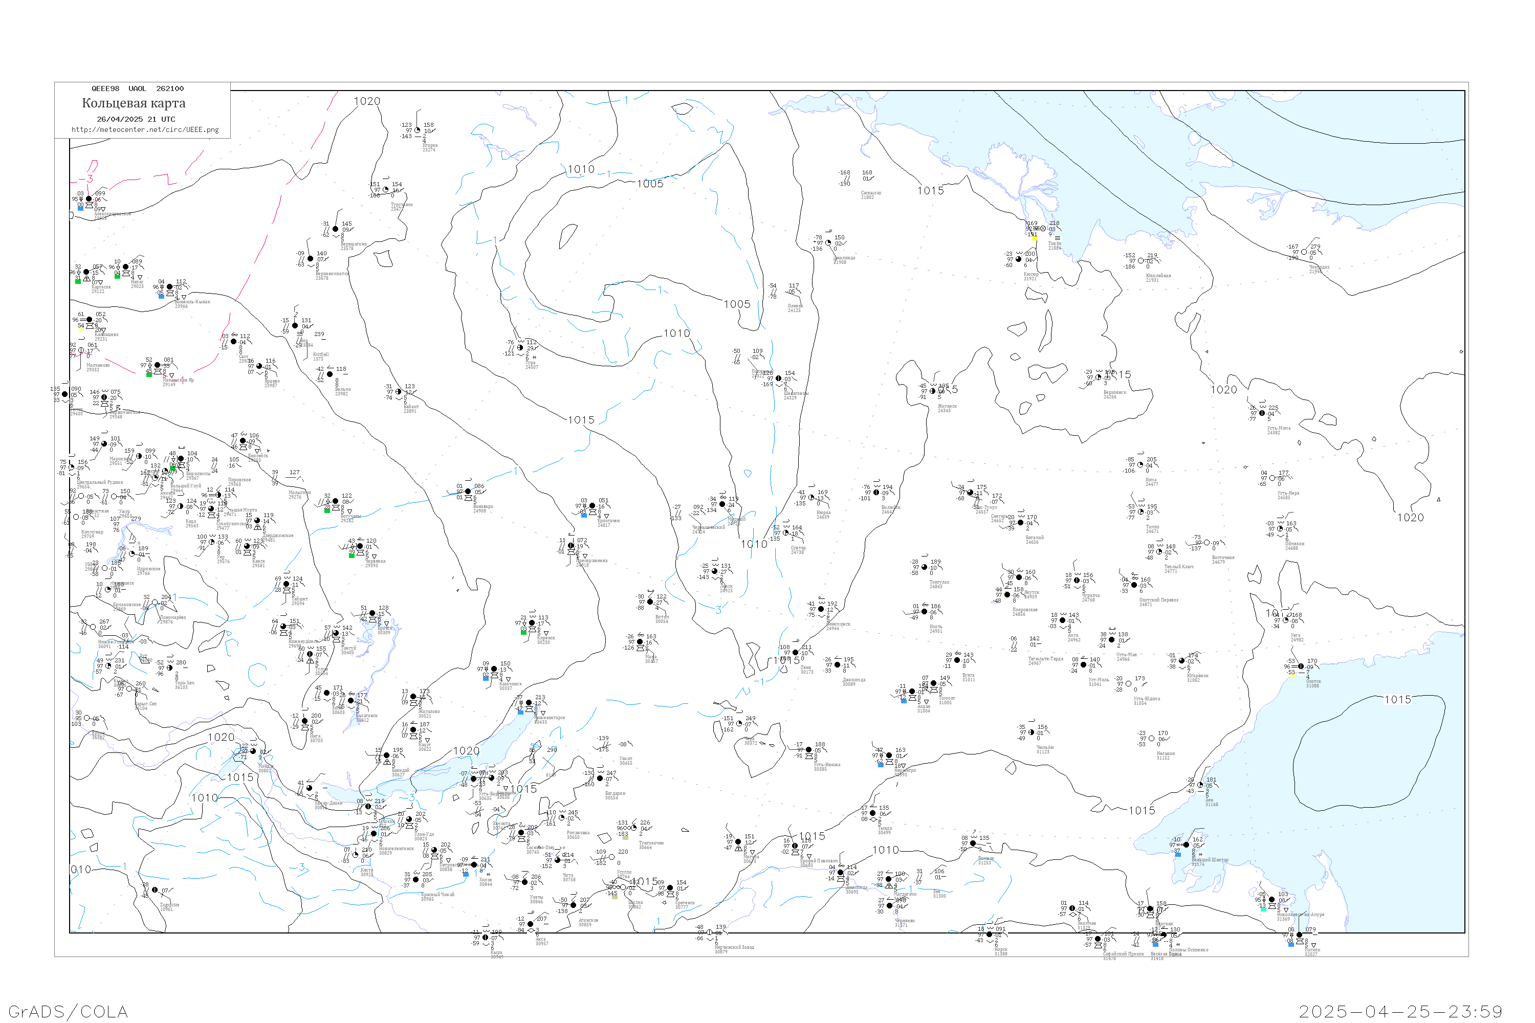Click the green square at Напас station
This screenshot has height=1023, width=1535.
point(118,277)
